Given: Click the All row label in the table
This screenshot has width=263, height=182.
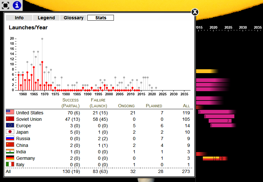Looking at the screenshot, I should tap(8, 171).
